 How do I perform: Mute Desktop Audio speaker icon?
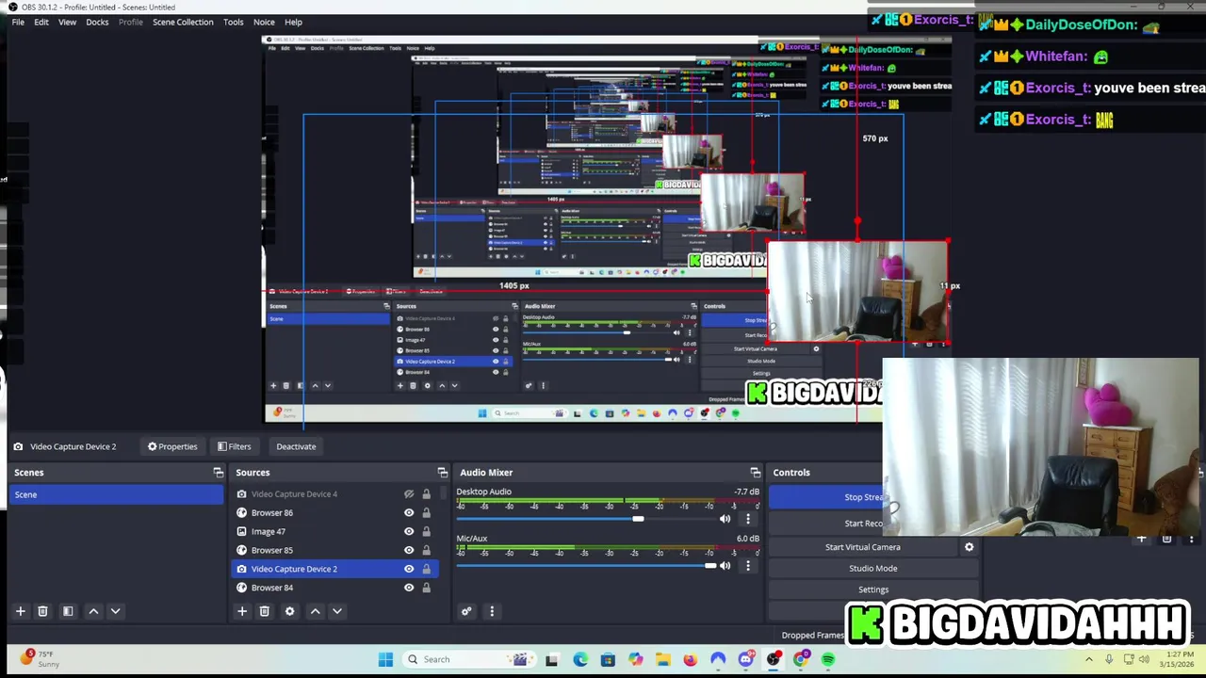click(725, 519)
